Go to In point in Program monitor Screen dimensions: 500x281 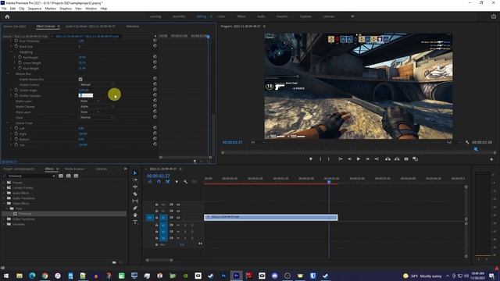click(341, 158)
